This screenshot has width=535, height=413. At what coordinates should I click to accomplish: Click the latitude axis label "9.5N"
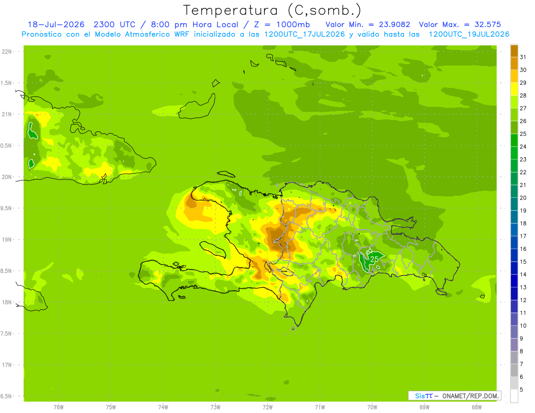(7, 208)
